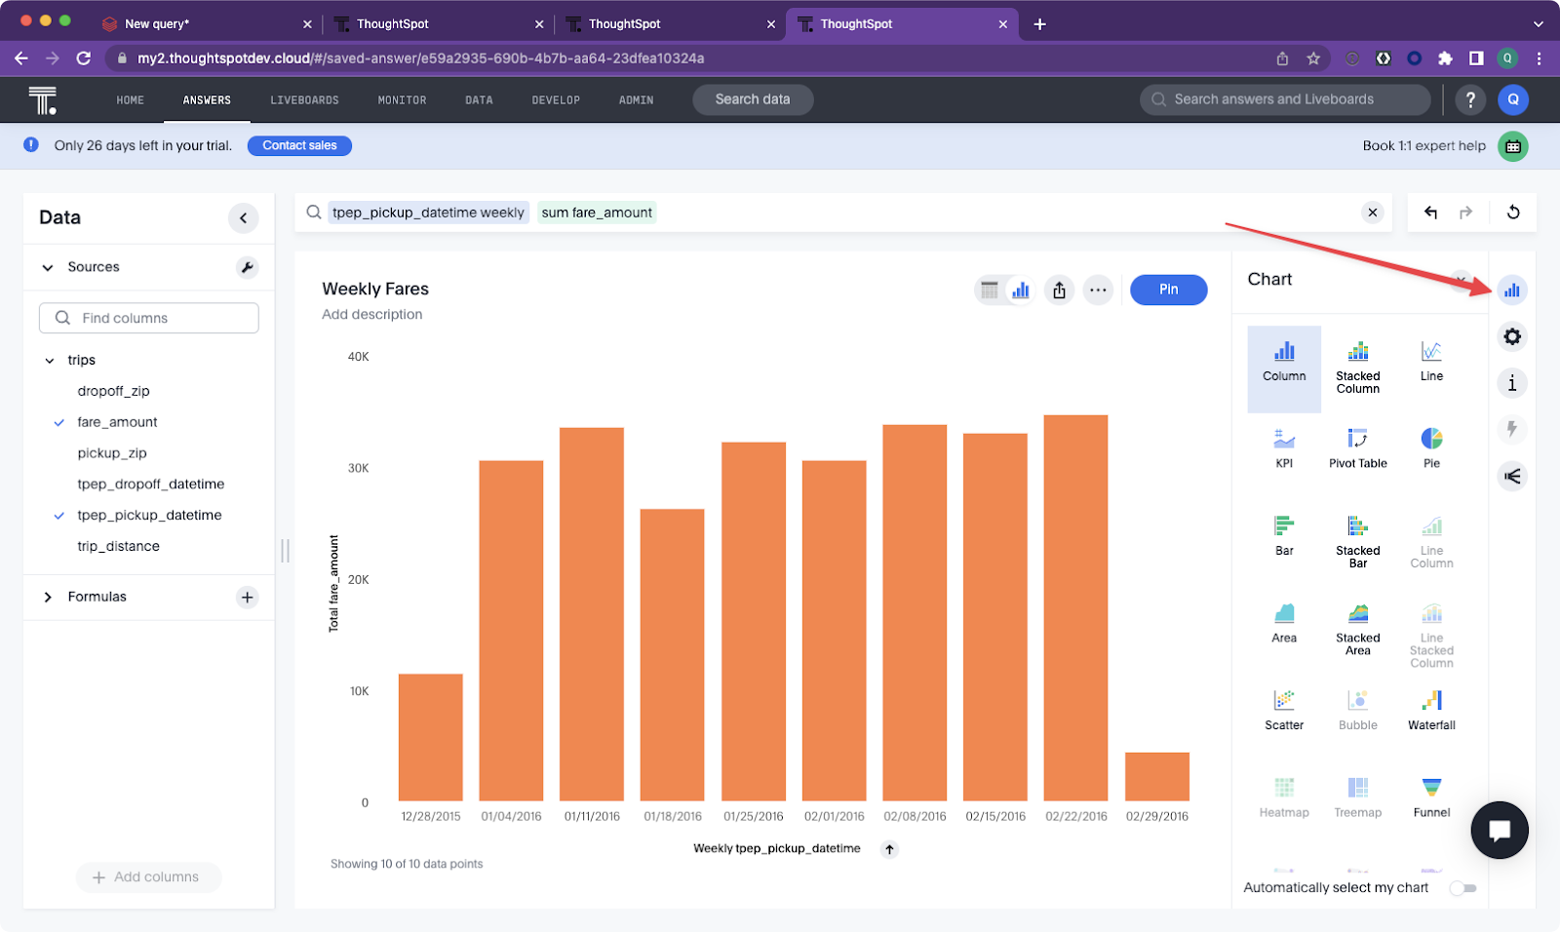Select the Waterfall chart type
1560x932 pixels.
(x=1430, y=709)
